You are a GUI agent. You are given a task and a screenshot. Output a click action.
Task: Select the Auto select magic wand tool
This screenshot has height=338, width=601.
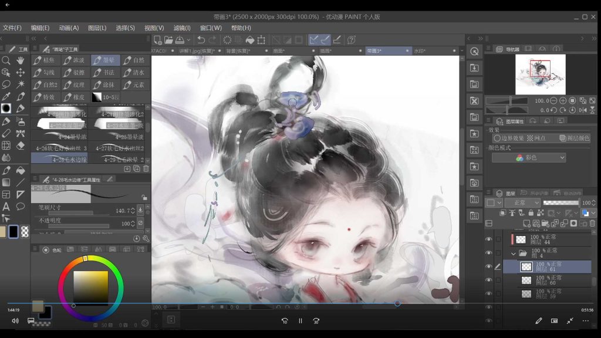(21, 84)
